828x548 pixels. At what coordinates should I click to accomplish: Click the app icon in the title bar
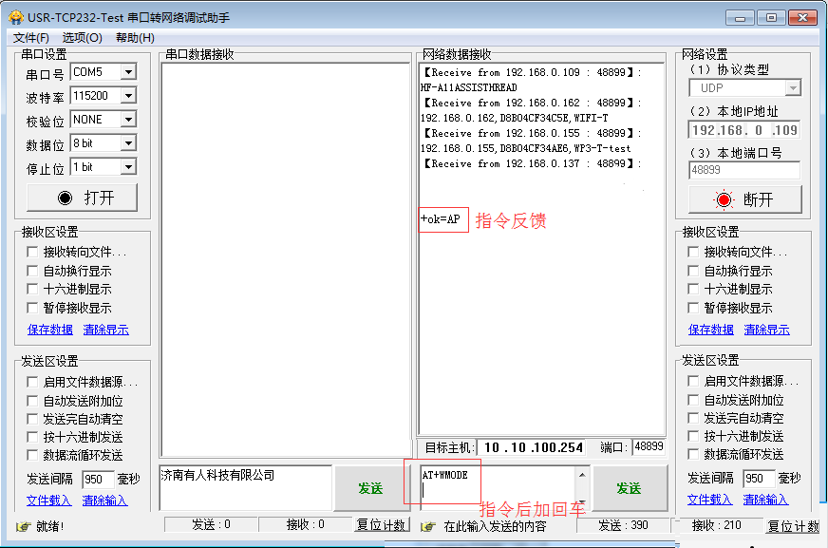[15, 17]
